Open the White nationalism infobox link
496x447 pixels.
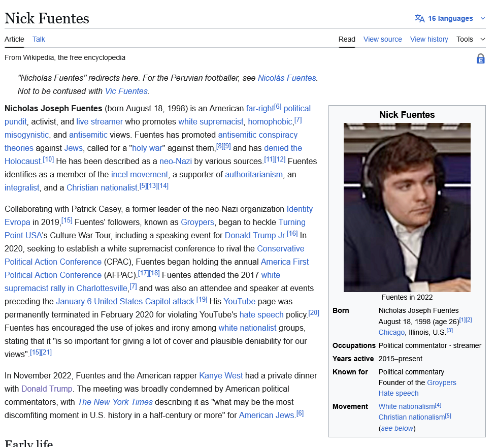407,406
